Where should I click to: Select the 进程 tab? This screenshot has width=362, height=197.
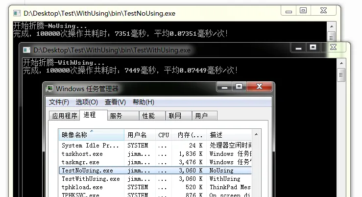93,115
